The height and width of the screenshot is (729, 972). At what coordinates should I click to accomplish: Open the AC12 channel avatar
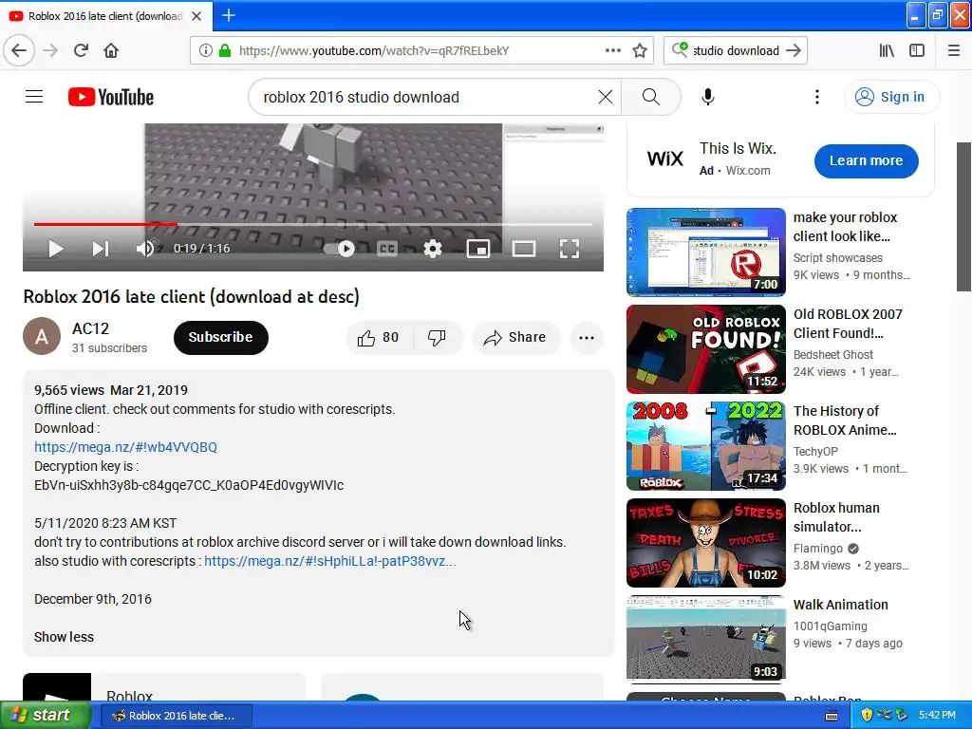[x=42, y=337]
